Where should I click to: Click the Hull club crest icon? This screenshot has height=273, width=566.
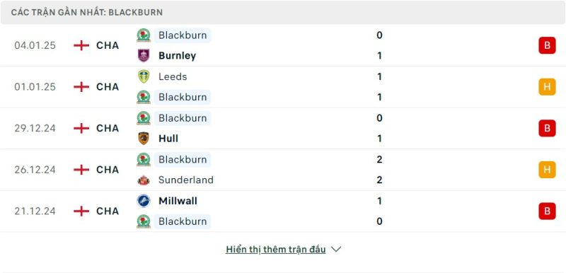144,139
